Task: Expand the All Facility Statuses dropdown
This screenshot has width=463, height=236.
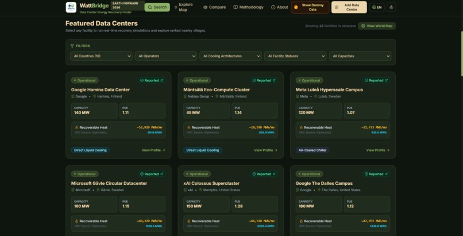Action: click(x=295, y=56)
